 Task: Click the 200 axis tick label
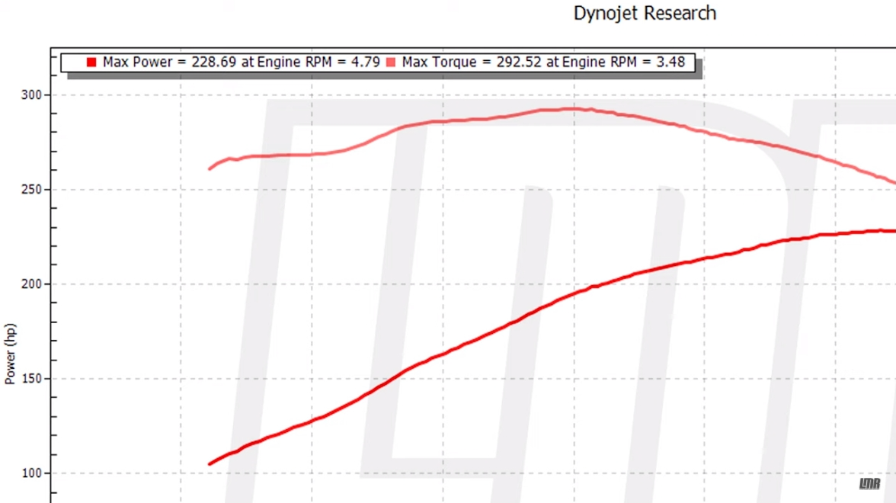click(31, 284)
